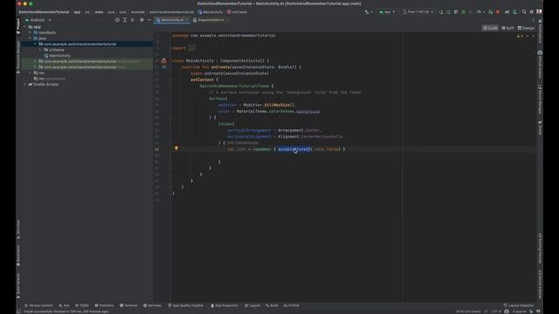The height and width of the screenshot is (314, 559).
Task: Click Expand All icon in Project panel
Action: click(125, 20)
